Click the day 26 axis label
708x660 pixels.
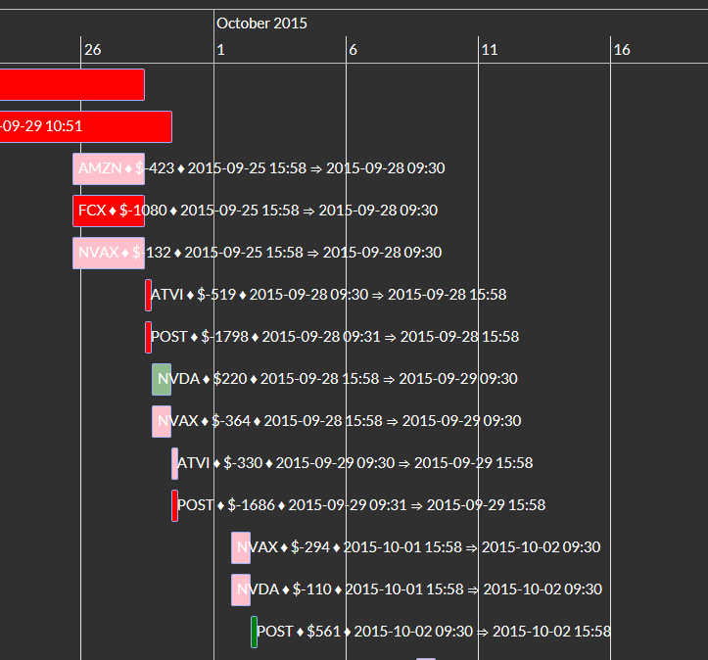click(93, 50)
